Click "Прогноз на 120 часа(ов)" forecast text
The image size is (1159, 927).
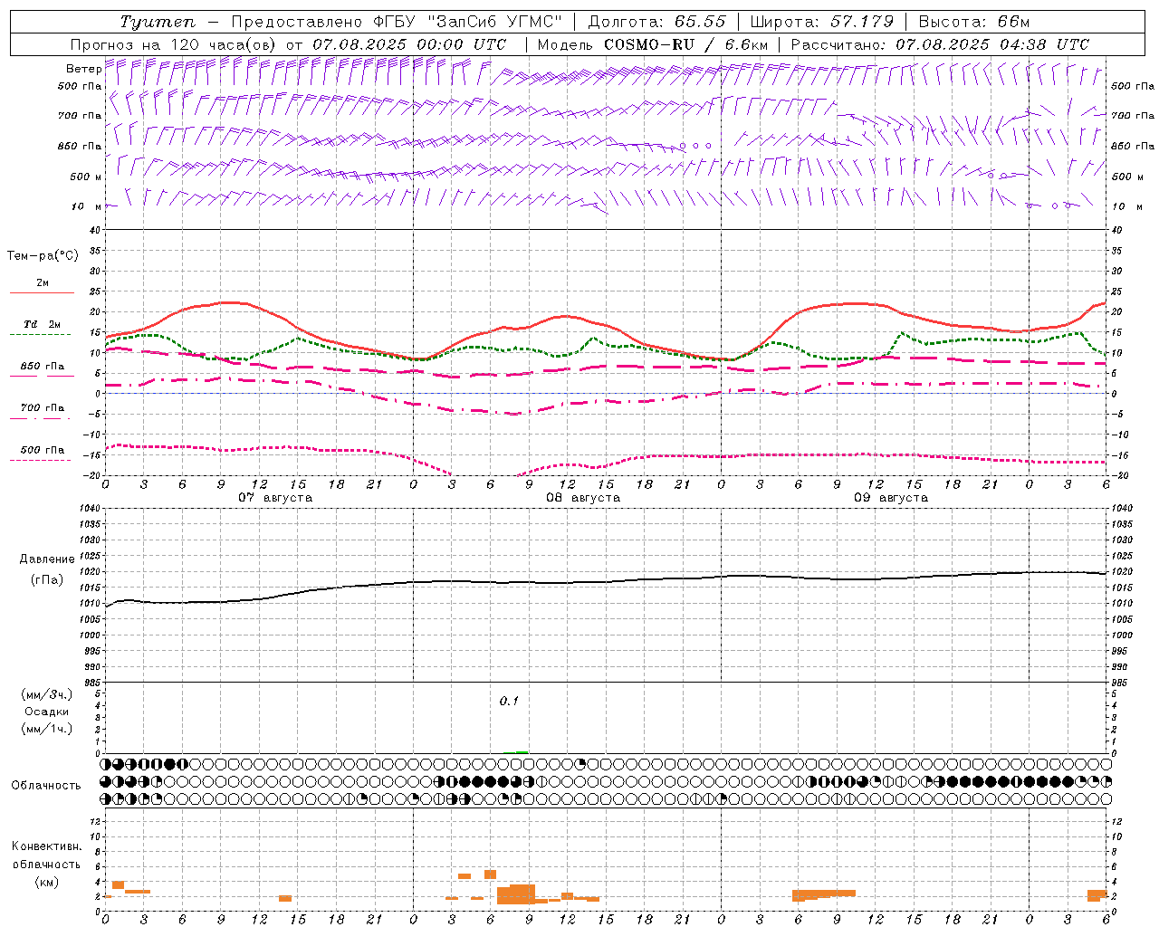(174, 44)
